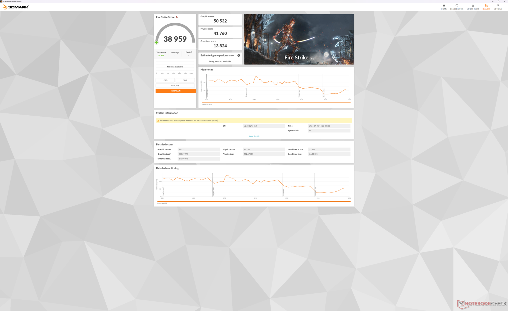Click the 3DMark logo
Screen dimensions: 508x311
(x=16, y=7)
